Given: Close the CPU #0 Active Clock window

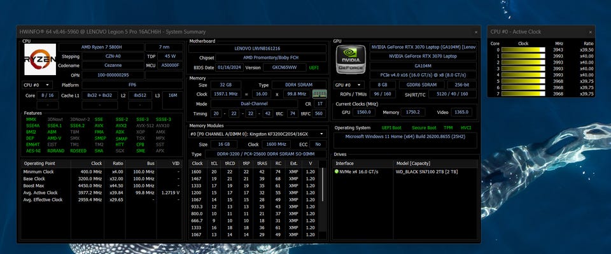Looking at the screenshot, I should point(591,32).
